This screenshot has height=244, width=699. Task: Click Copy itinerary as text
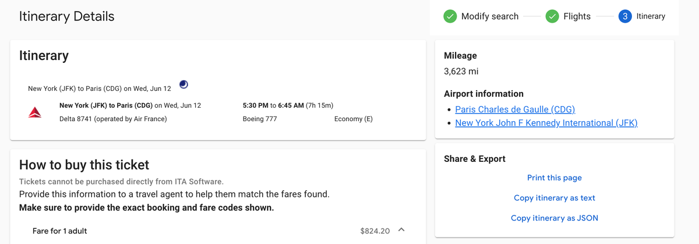click(x=555, y=198)
